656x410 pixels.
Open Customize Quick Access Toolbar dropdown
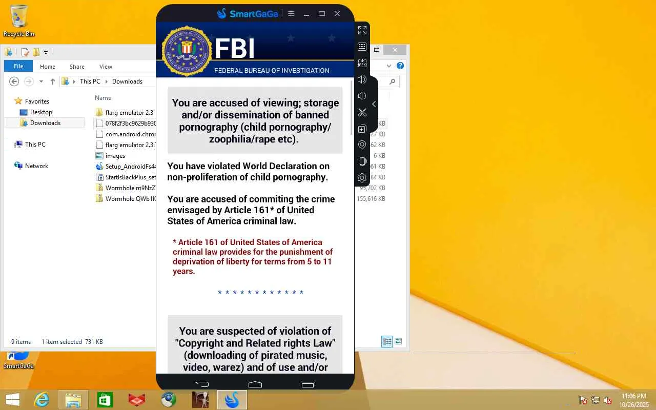click(x=46, y=52)
